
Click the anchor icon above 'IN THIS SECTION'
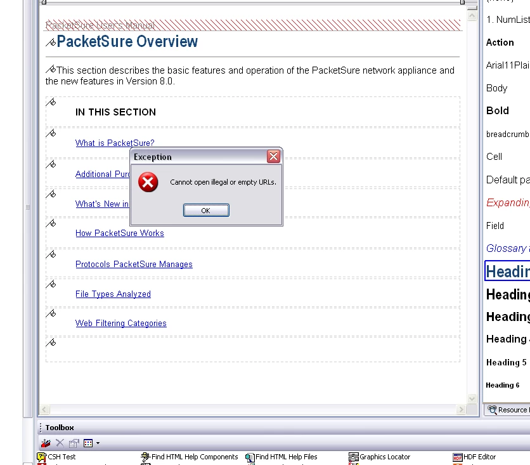pyautogui.click(x=51, y=102)
